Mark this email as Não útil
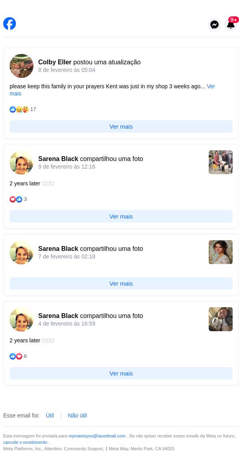This screenshot has height=467, width=239. [77, 415]
